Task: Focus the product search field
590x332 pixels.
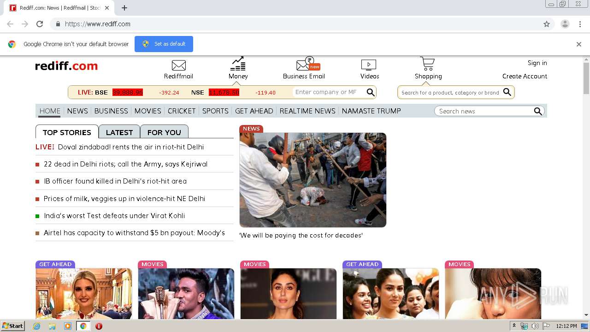Action: (450, 93)
